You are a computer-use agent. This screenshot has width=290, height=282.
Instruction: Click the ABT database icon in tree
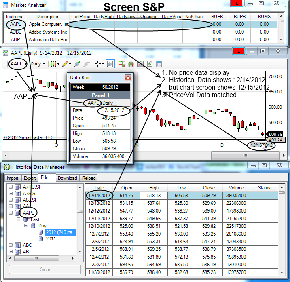click(x=17, y=252)
